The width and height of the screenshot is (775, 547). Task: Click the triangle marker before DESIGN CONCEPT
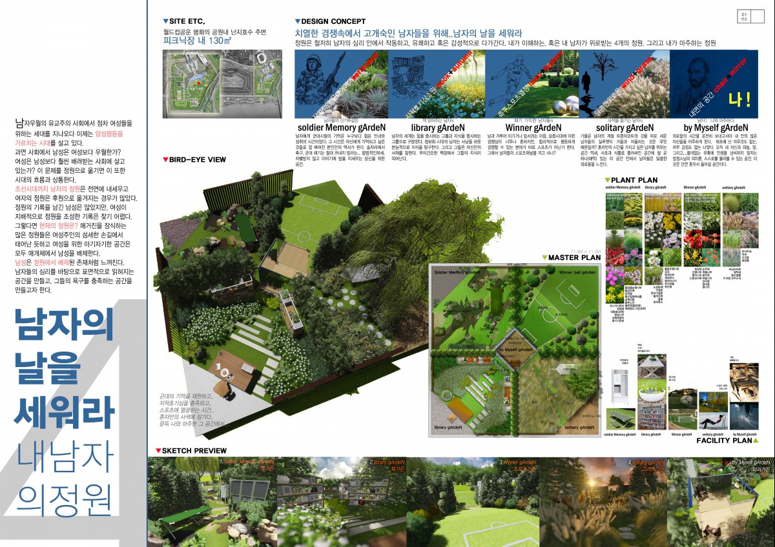click(297, 21)
